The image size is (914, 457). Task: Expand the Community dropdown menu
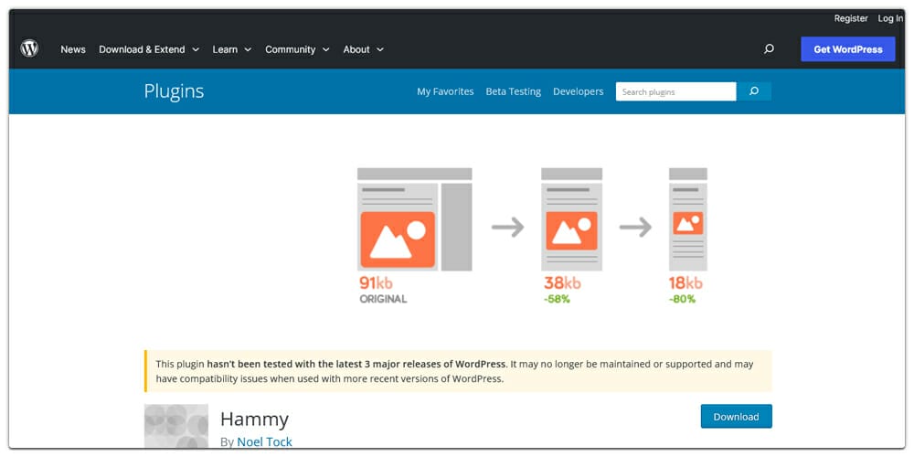point(297,49)
